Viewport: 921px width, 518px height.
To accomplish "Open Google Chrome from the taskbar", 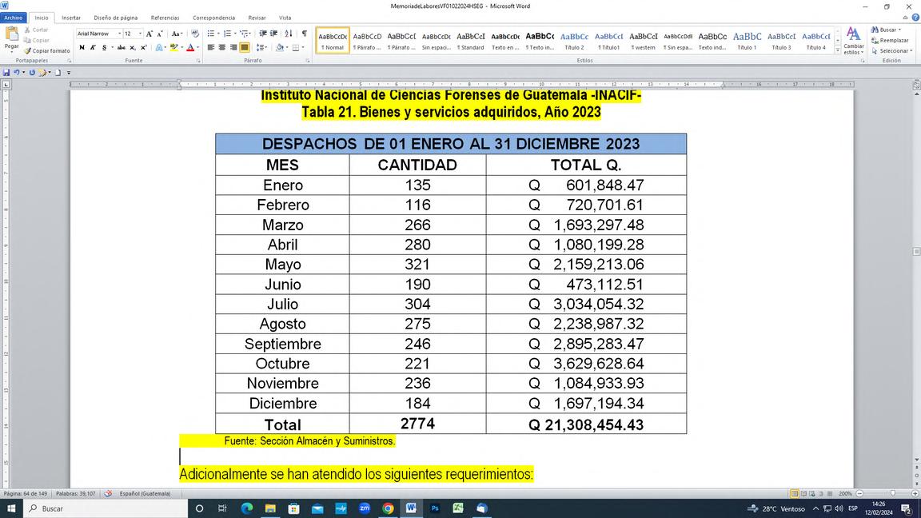I will point(388,508).
